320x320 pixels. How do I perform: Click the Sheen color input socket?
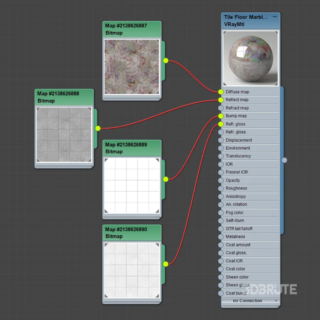point(220,277)
